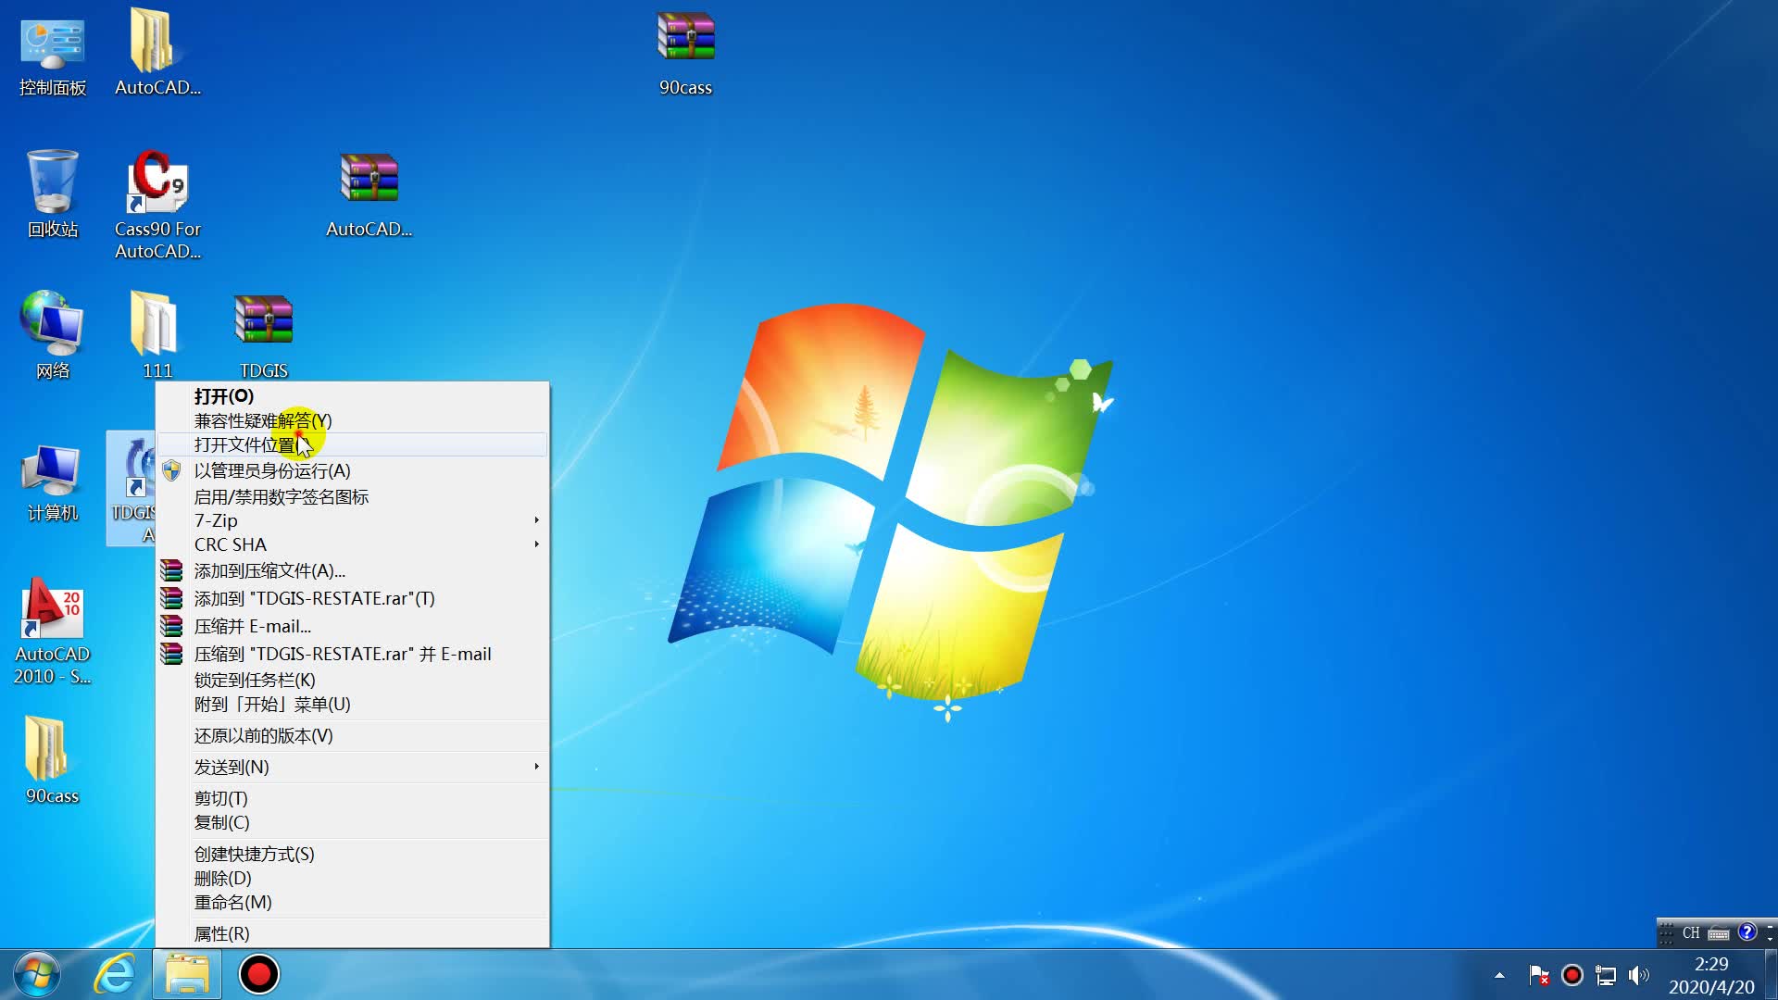Choose 重命名(M) from the context menu

pyautogui.click(x=353, y=902)
